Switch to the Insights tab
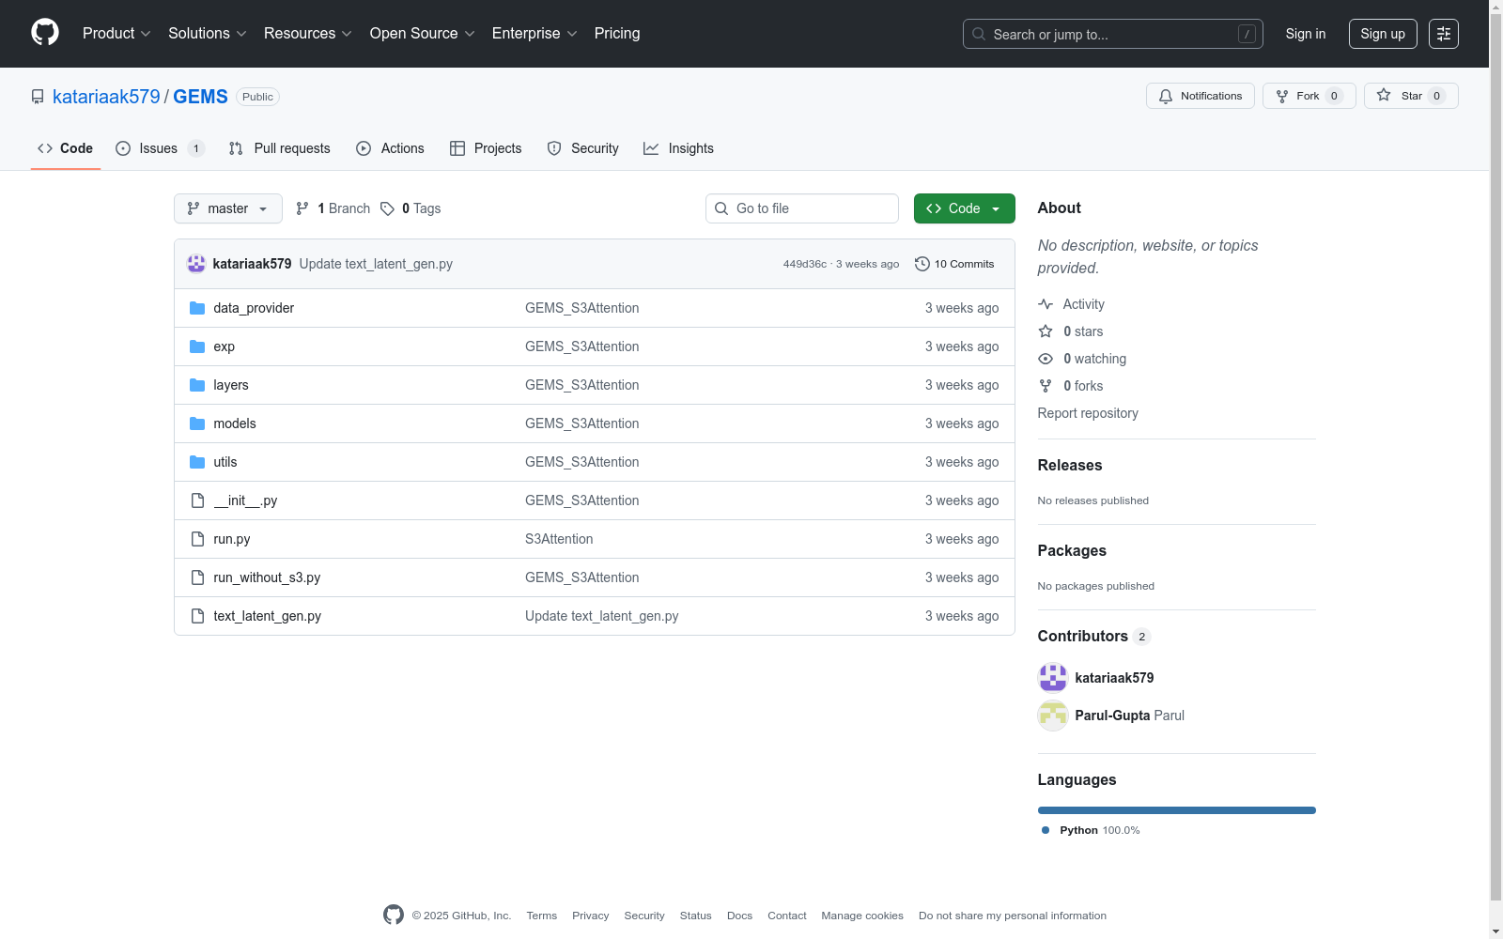Screen dimensions: 1503x939 (x=679, y=148)
